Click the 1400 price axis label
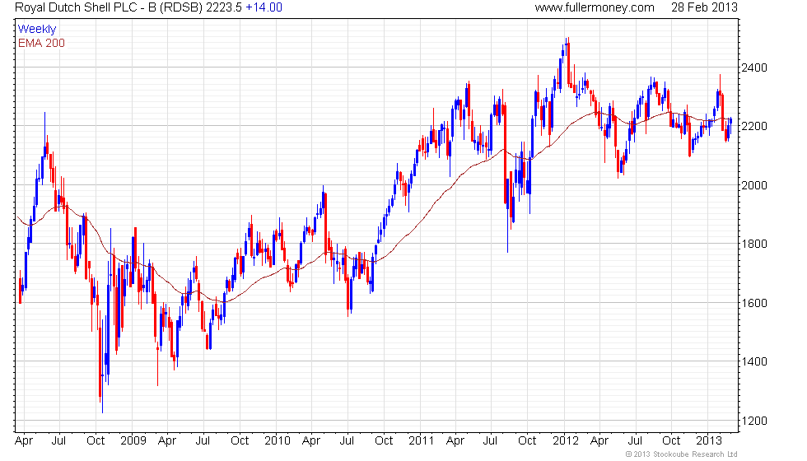Viewport: 807px width, 461px height. click(x=754, y=361)
